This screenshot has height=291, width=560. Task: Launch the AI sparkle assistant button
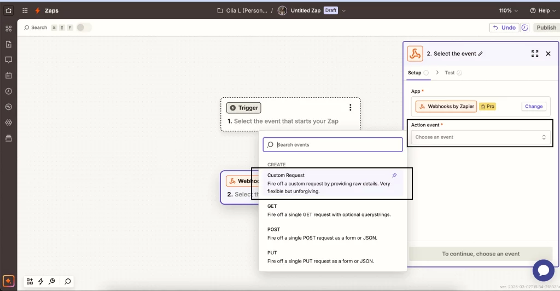9,281
